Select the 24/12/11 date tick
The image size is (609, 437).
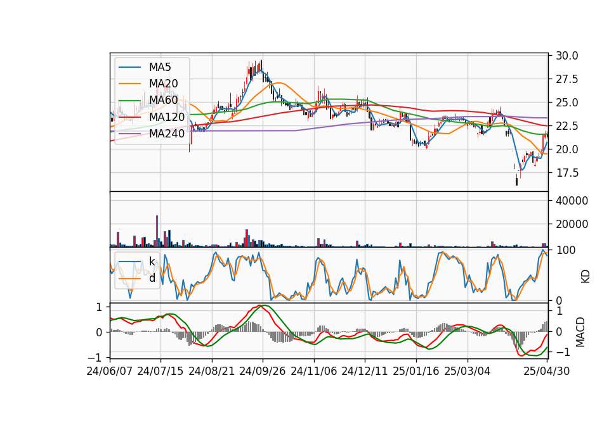pos(365,371)
